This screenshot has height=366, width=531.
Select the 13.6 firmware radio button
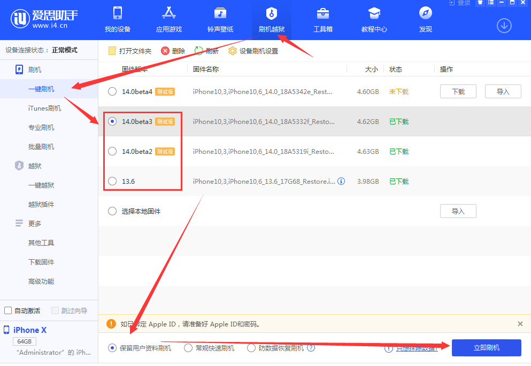point(112,181)
